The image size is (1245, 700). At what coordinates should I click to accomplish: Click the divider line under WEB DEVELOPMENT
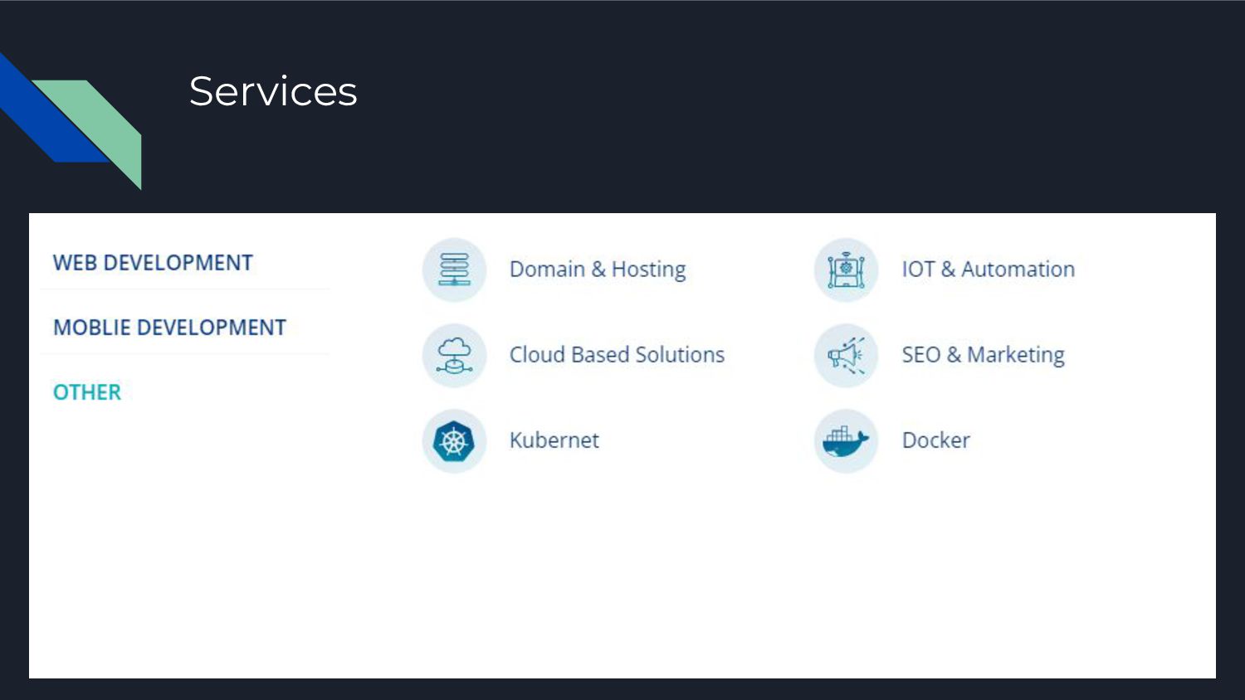coord(185,289)
